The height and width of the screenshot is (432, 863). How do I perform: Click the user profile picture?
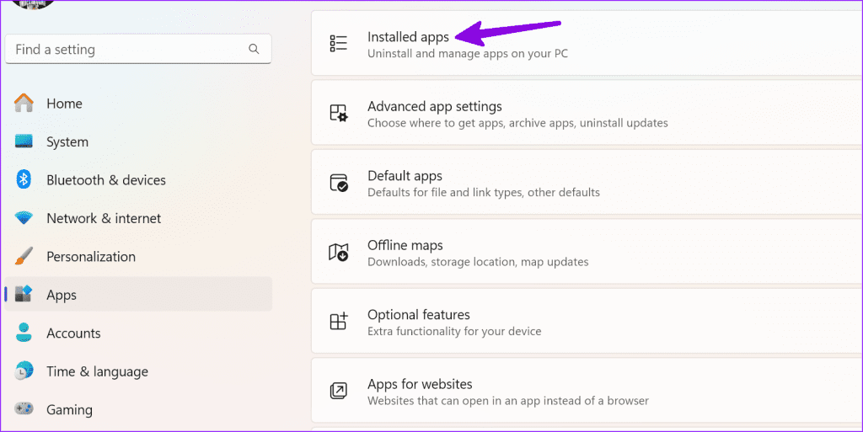(x=34, y=3)
